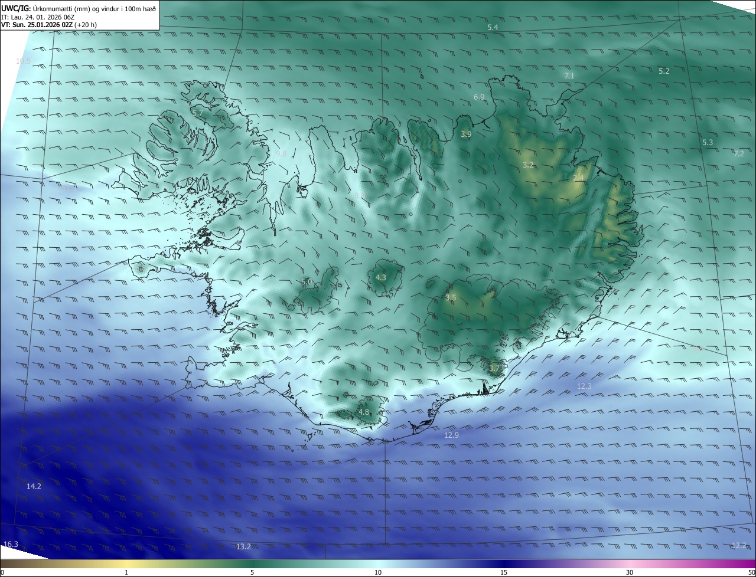This screenshot has width=756, height=577.
Task: Click the 12.9 value off the south coast
Action: pyautogui.click(x=451, y=435)
